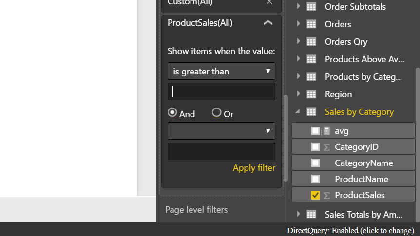Expand the Sales Totals by Am... table
Image resolution: width=420 pixels, height=236 pixels.
(x=298, y=214)
